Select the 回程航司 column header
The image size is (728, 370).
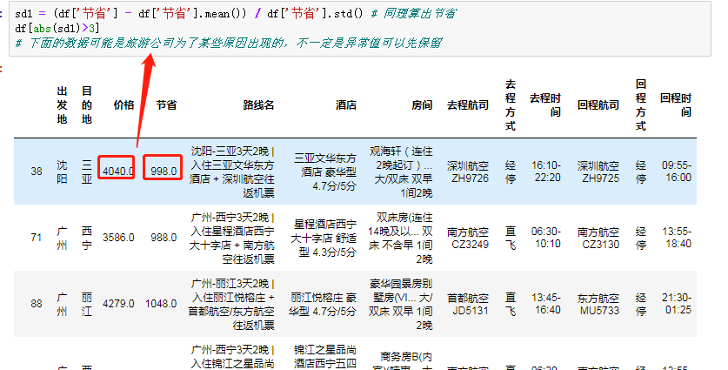click(x=598, y=105)
